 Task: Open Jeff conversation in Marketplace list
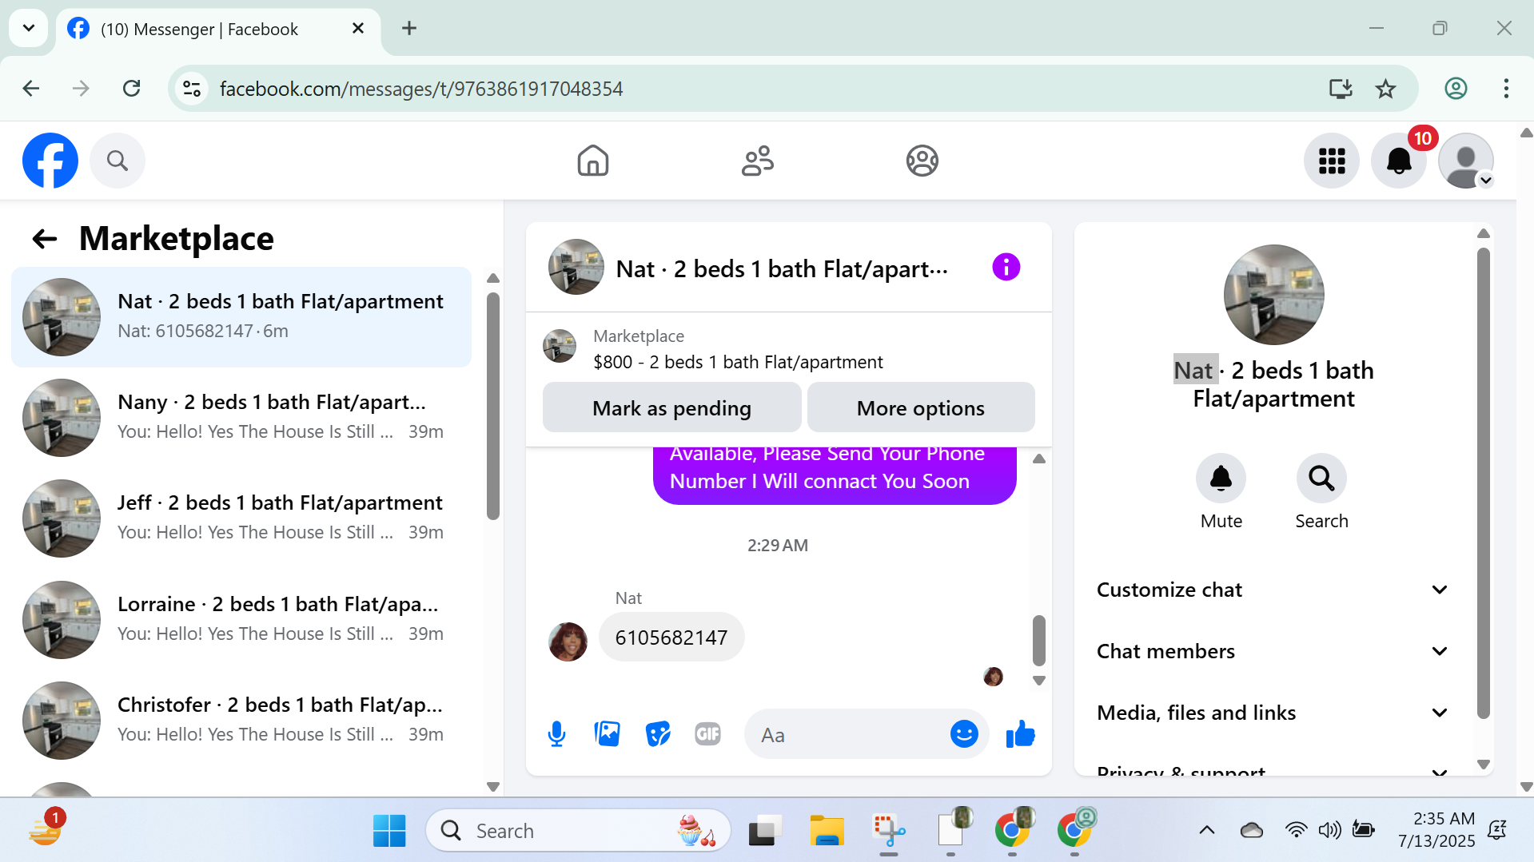(241, 518)
